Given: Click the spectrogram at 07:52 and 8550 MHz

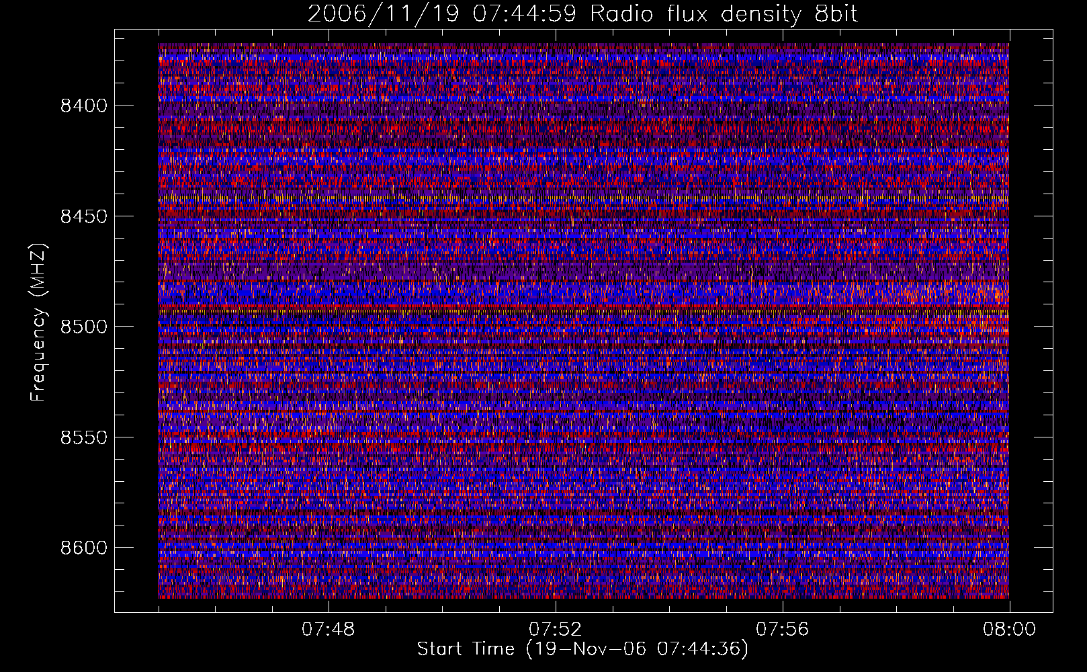Looking at the screenshot, I should click(x=555, y=437).
